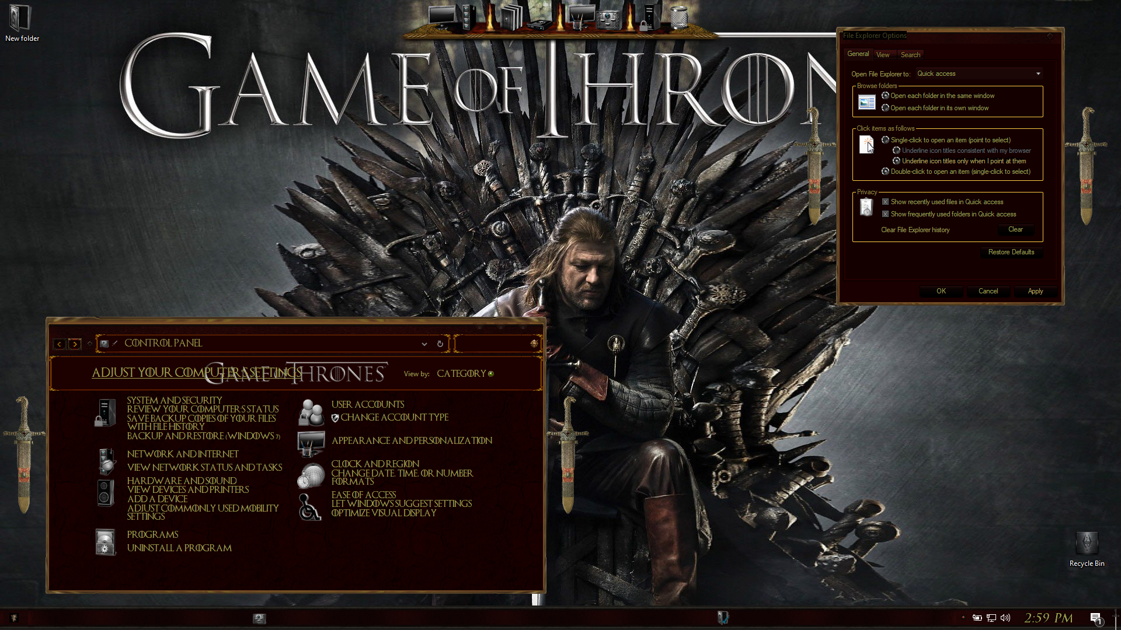Toggle Show frequently used folders in Quick access
The width and height of the screenshot is (1121, 630).
pyautogui.click(x=885, y=214)
